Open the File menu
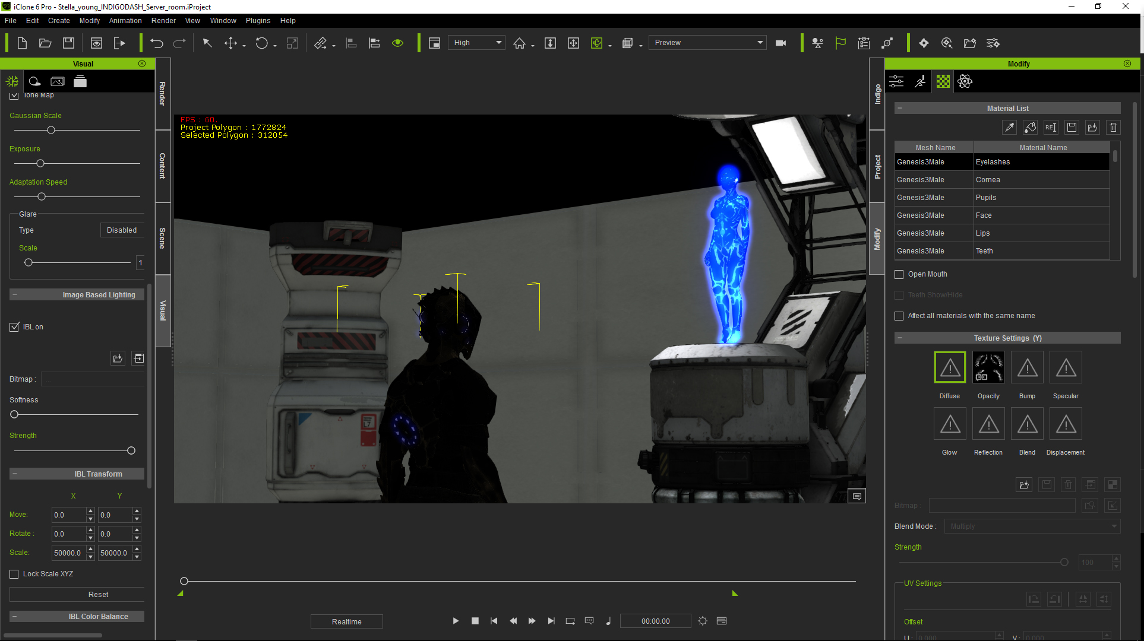Image resolution: width=1144 pixels, height=641 pixels. 11,20
